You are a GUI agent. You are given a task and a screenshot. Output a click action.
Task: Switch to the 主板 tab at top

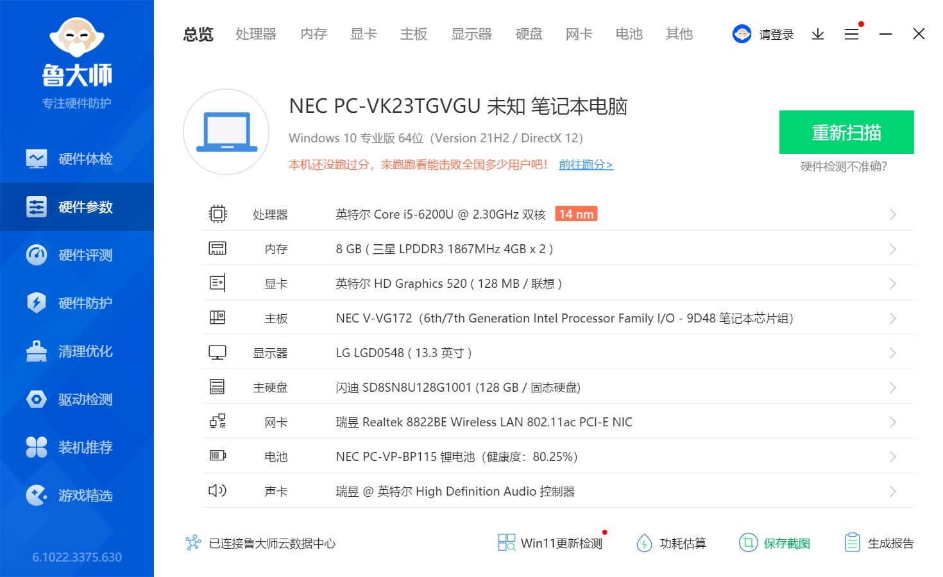[414, 34]
